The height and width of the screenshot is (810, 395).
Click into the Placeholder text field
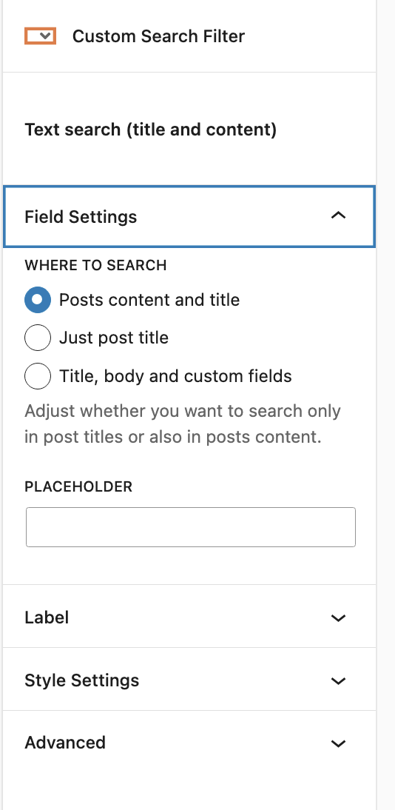point(191,527)
